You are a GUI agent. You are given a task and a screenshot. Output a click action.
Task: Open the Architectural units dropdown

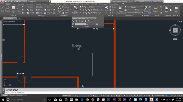coord(159,96)
